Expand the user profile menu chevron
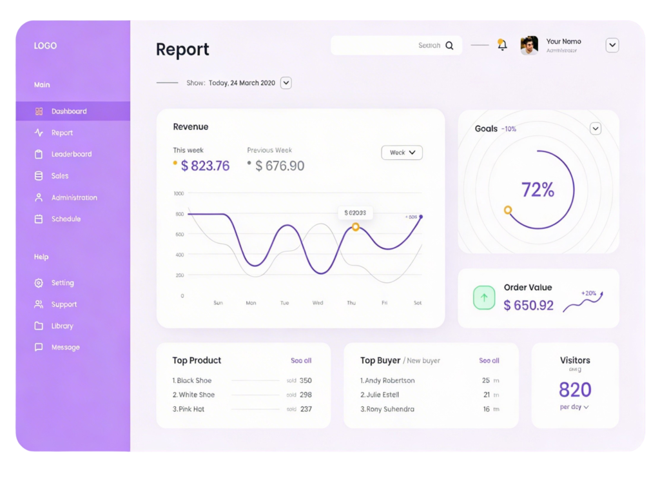The width and height of the screenshot is (660, 499). (611, 45)
